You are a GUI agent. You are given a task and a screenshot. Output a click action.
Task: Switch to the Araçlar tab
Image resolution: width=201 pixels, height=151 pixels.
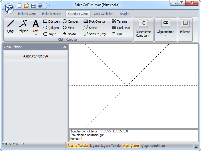125,14
